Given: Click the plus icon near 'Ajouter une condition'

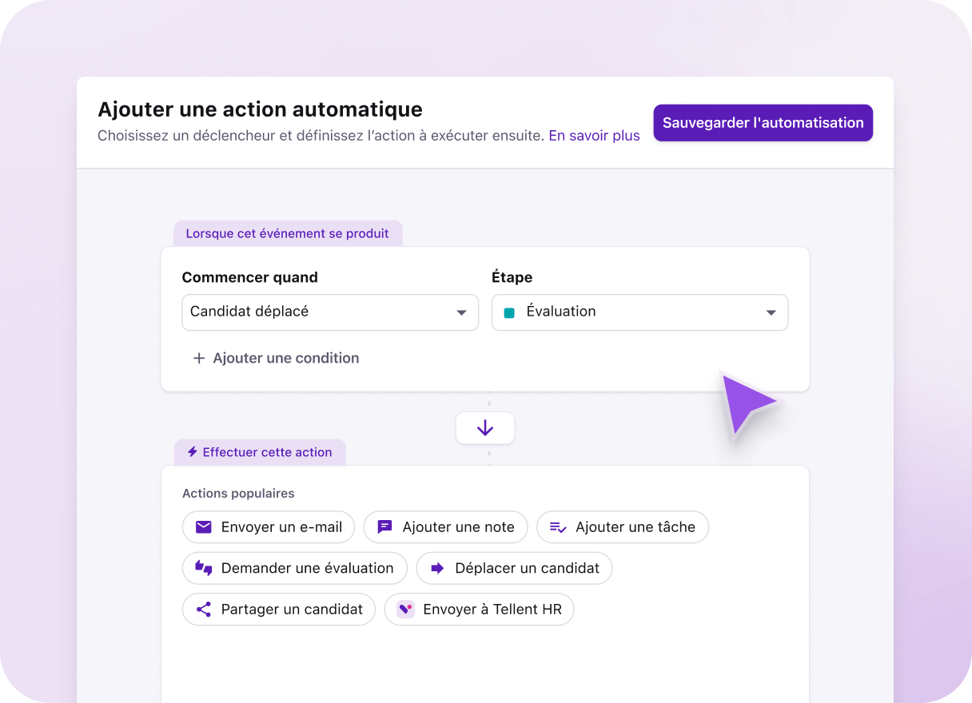Looking at the screenshot, I should coord(198,358).
